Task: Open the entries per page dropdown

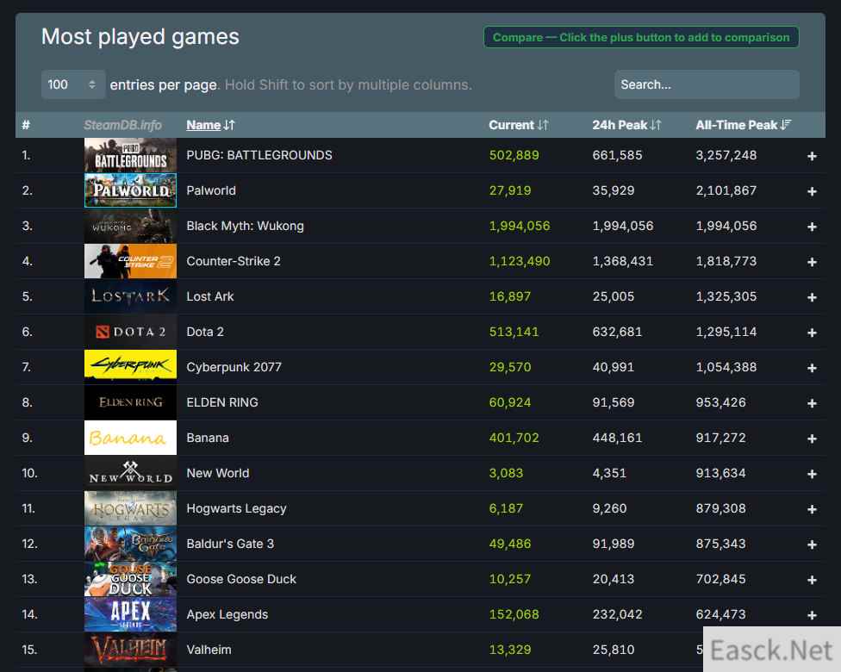Action: pos(73,84)
